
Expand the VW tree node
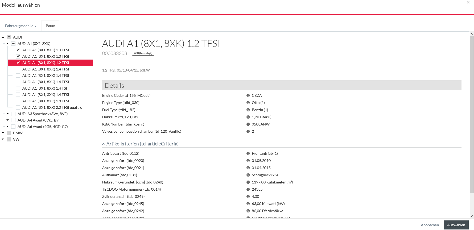click(3, 139)
